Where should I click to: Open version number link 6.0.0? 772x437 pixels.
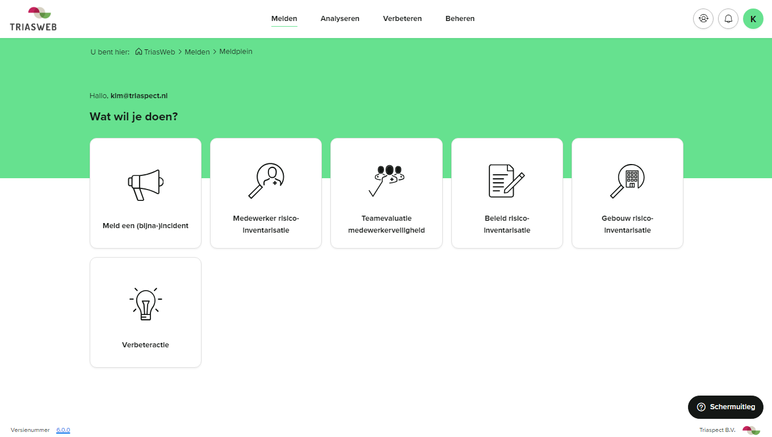63,430
